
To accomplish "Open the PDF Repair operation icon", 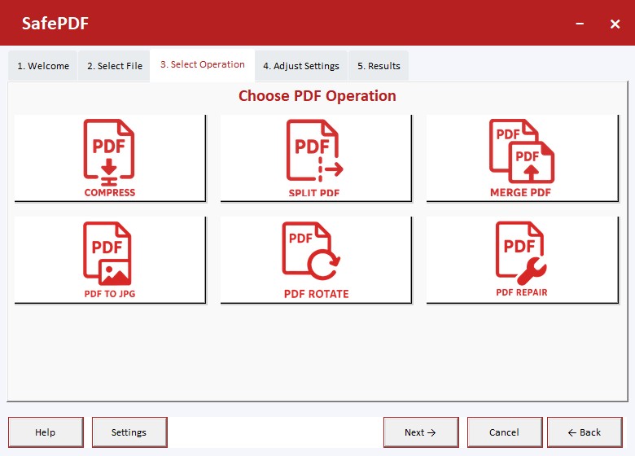I will pyautogui.click(x=521, y=260).
